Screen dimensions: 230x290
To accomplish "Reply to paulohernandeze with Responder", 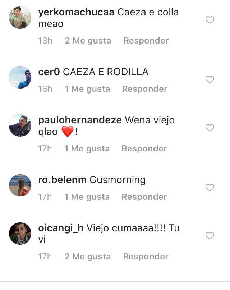I will [x=144, y=149].
